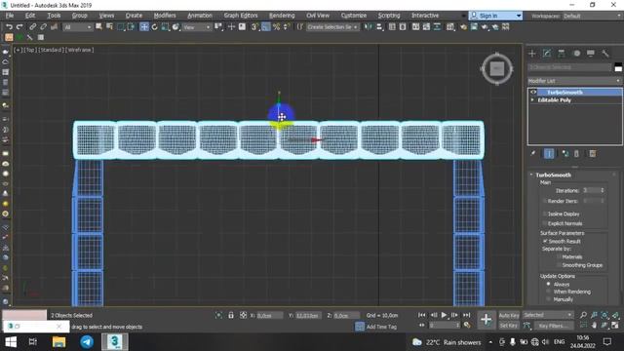Click the ViewCube in the viewport
624x351 pixels.
(496, 69)
